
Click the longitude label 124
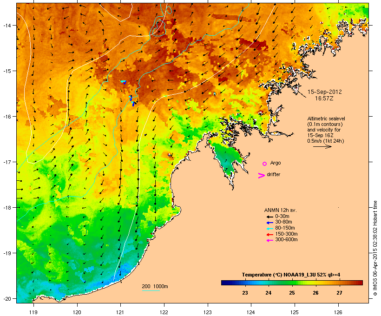click(251, 312)
